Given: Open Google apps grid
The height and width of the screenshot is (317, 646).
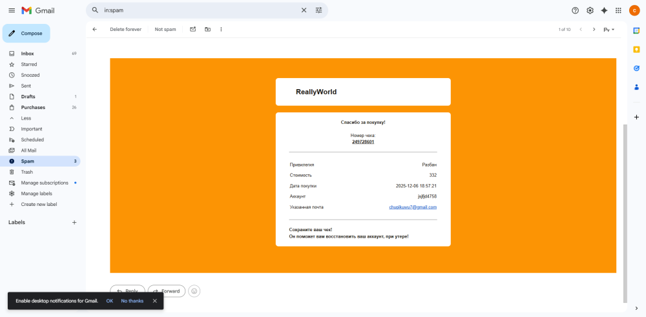Looking at the screenshot, I should (x=618, y=11).
